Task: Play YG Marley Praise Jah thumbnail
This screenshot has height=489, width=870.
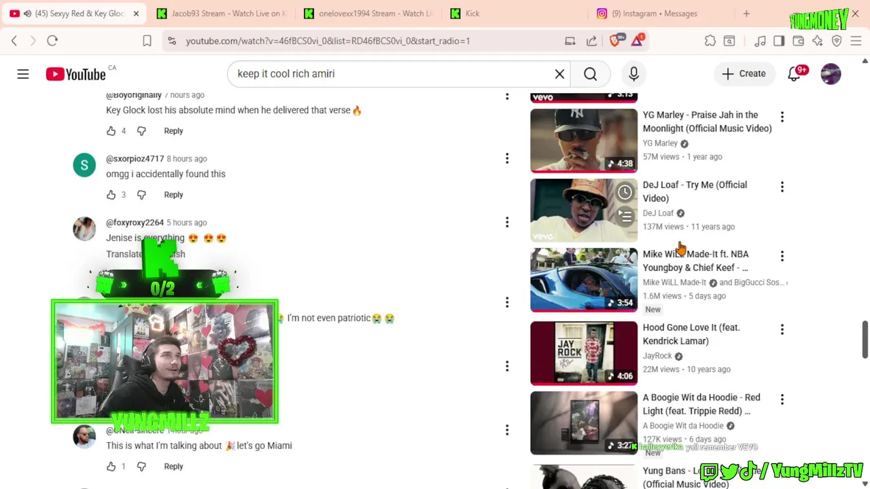Action: [584, 141]
